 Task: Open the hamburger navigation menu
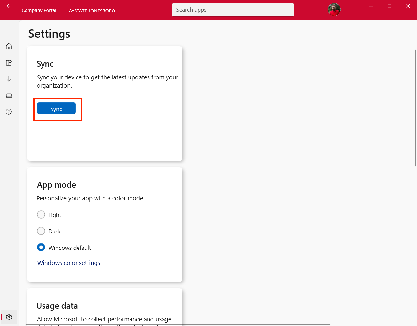[x=9, y=30]
